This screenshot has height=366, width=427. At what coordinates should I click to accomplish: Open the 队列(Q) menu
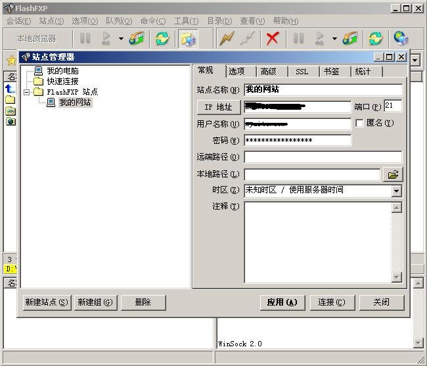pyautogui.click(x=119, y=21)
